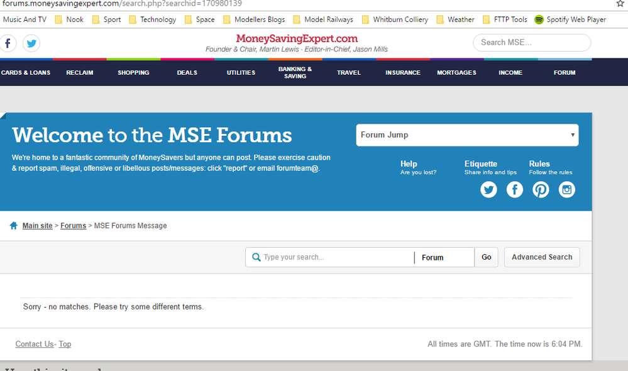Click the Search MSE field
This screenshot has height=371, width=628.
(x=531, y=43)
